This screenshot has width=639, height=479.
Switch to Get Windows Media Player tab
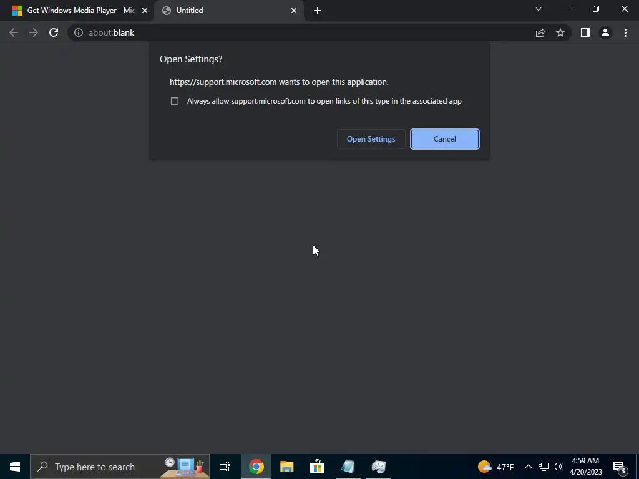click(x=77, y=11)
